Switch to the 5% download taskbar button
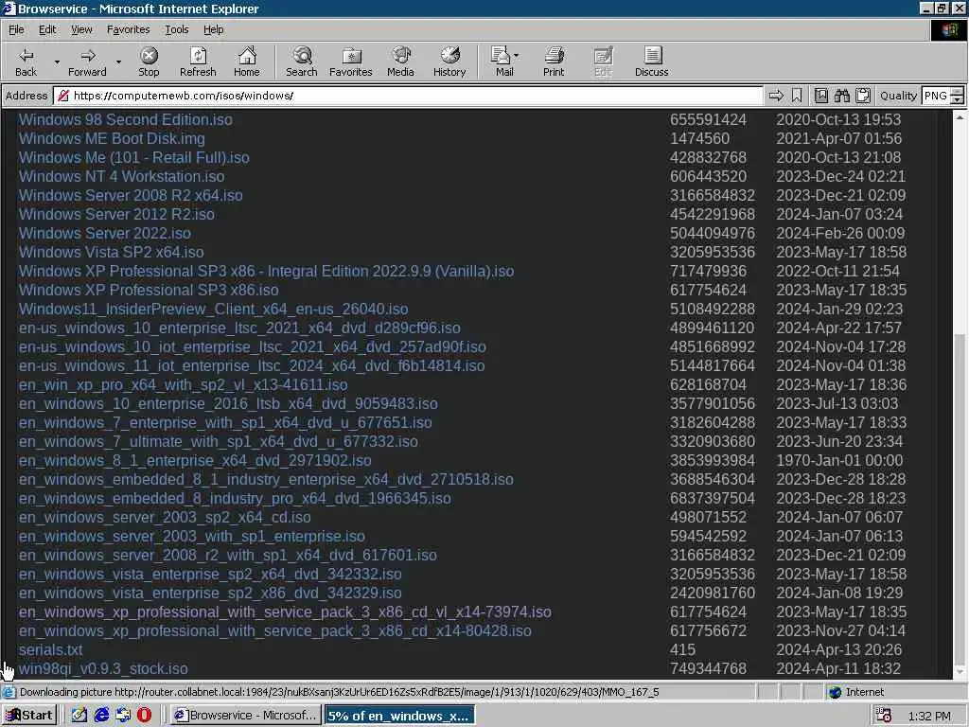Screen dimensions: 969x727 tap(399, 716)
